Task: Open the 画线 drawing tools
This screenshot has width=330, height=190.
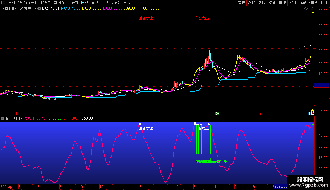Action: tap(282, 3)
